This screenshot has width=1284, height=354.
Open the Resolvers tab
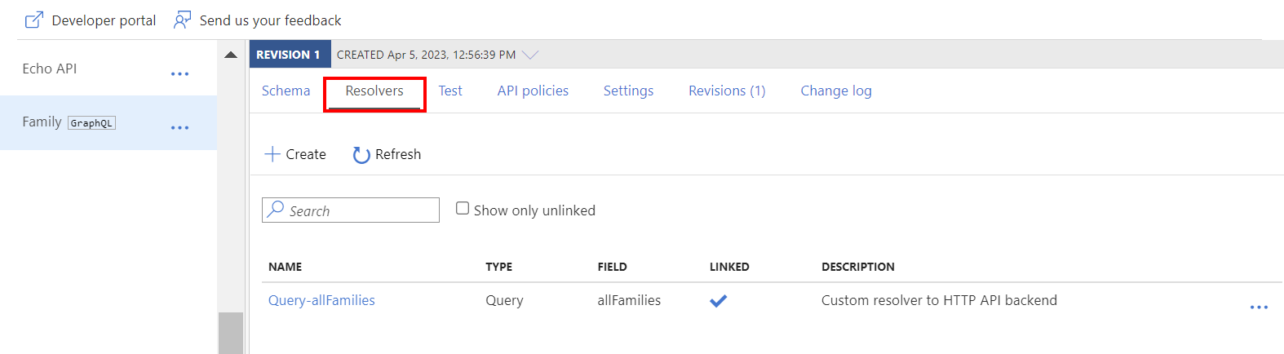(374, 91)
